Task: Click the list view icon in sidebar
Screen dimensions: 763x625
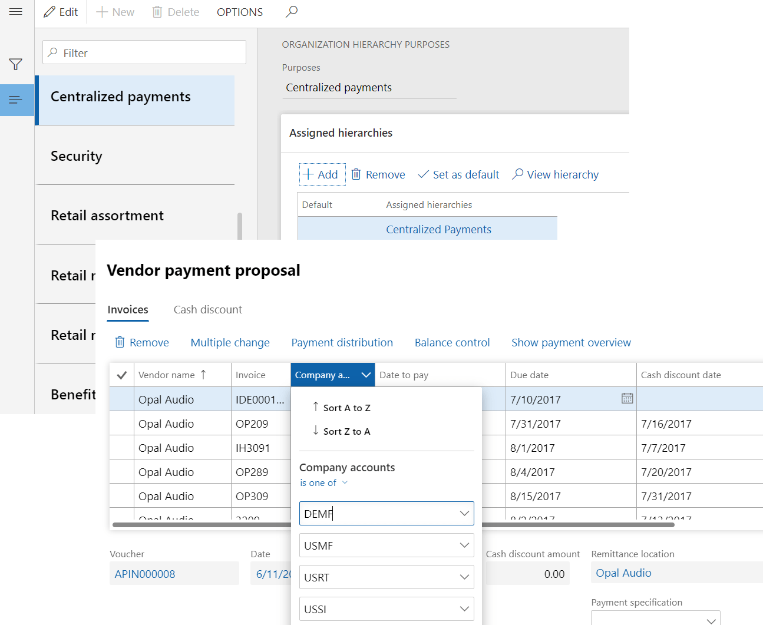Action: pos(16,100)
